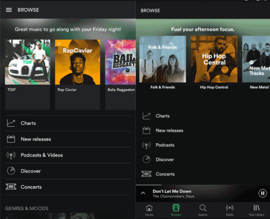Click the Hip Hop Central caption text

(214, 87)
